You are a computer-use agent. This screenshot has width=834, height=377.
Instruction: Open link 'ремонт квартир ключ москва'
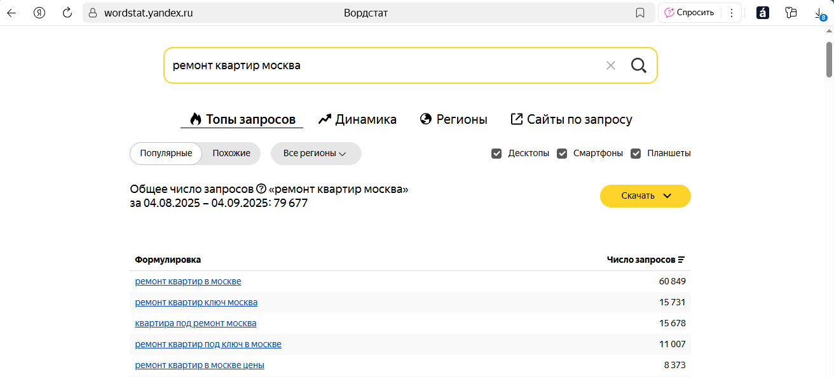(x=196, y=302)
